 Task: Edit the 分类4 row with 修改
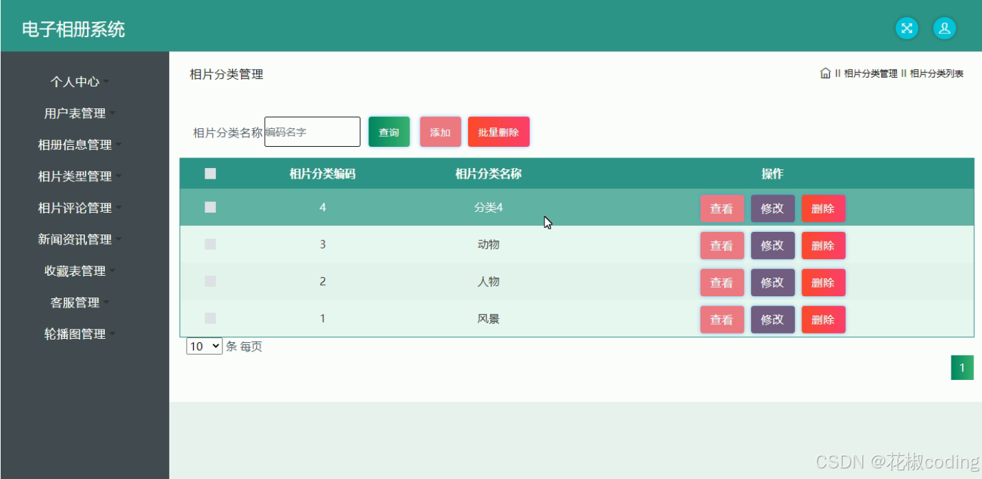(x=773, y=209)
